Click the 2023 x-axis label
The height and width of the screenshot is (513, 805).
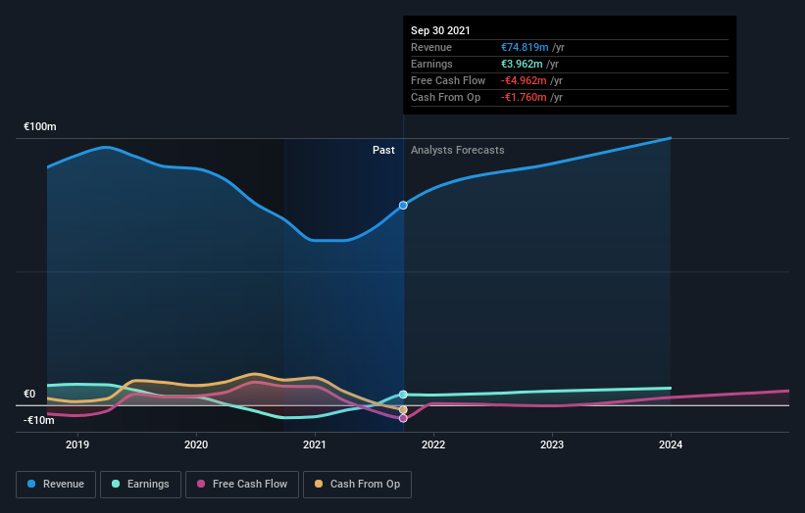tap(552, 444)
